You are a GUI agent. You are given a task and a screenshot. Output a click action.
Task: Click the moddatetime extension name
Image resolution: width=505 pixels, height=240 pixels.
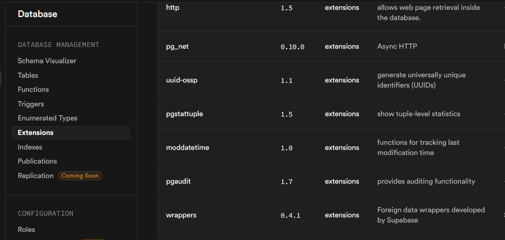coord(187,148)
